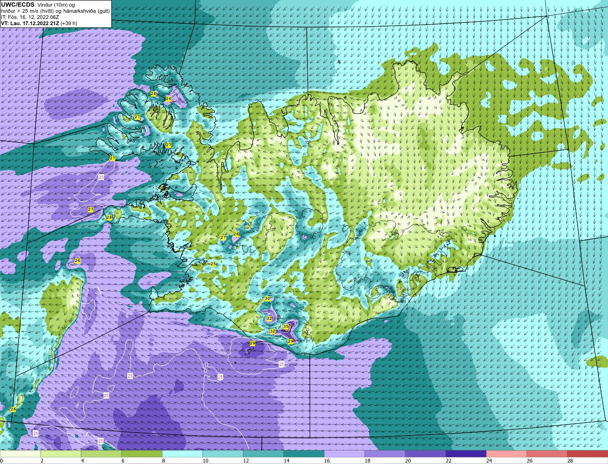This screenshot has width=608, height=464.
Task: Click the legend tick label "12"
Action: click(246, 461)
